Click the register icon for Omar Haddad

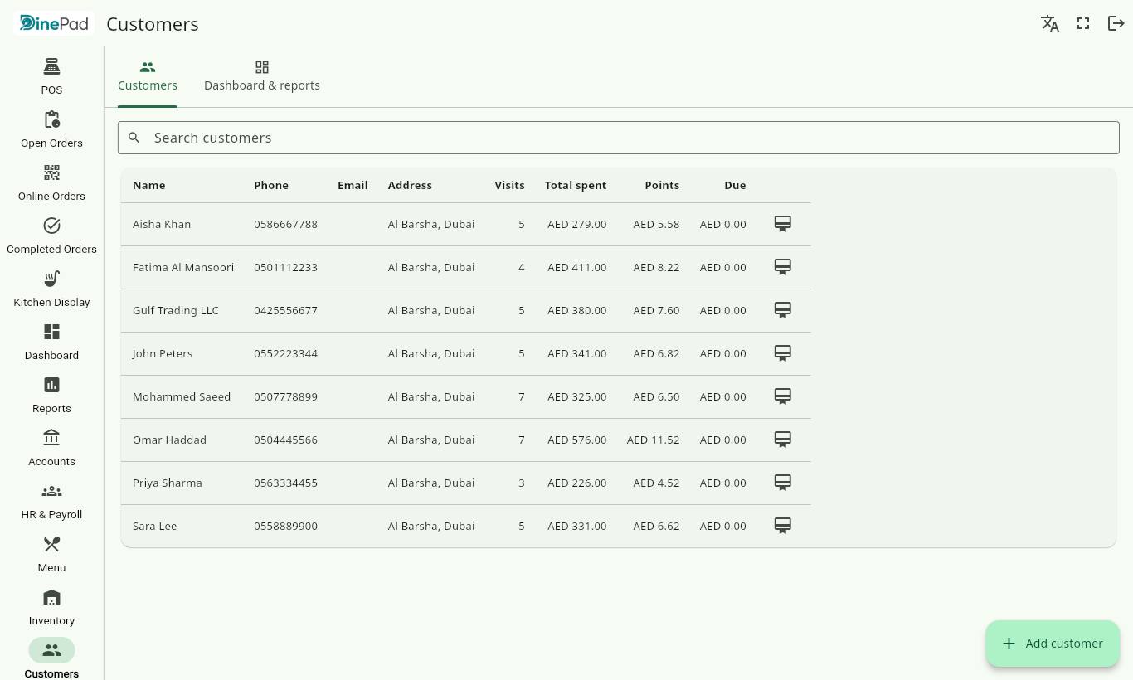[782, 440]
